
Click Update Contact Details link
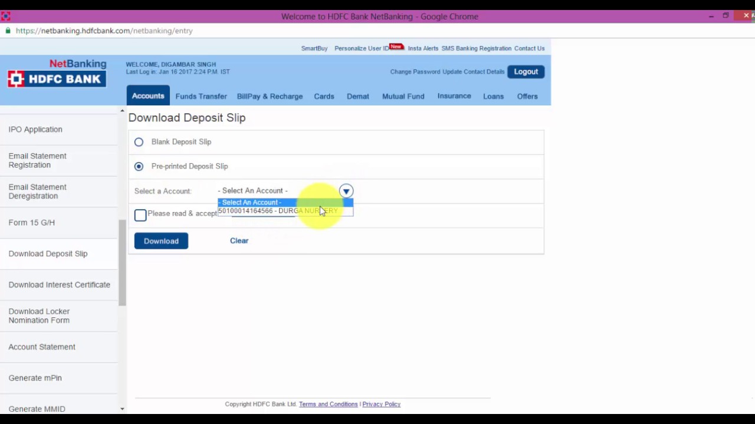tap(474, 72)
